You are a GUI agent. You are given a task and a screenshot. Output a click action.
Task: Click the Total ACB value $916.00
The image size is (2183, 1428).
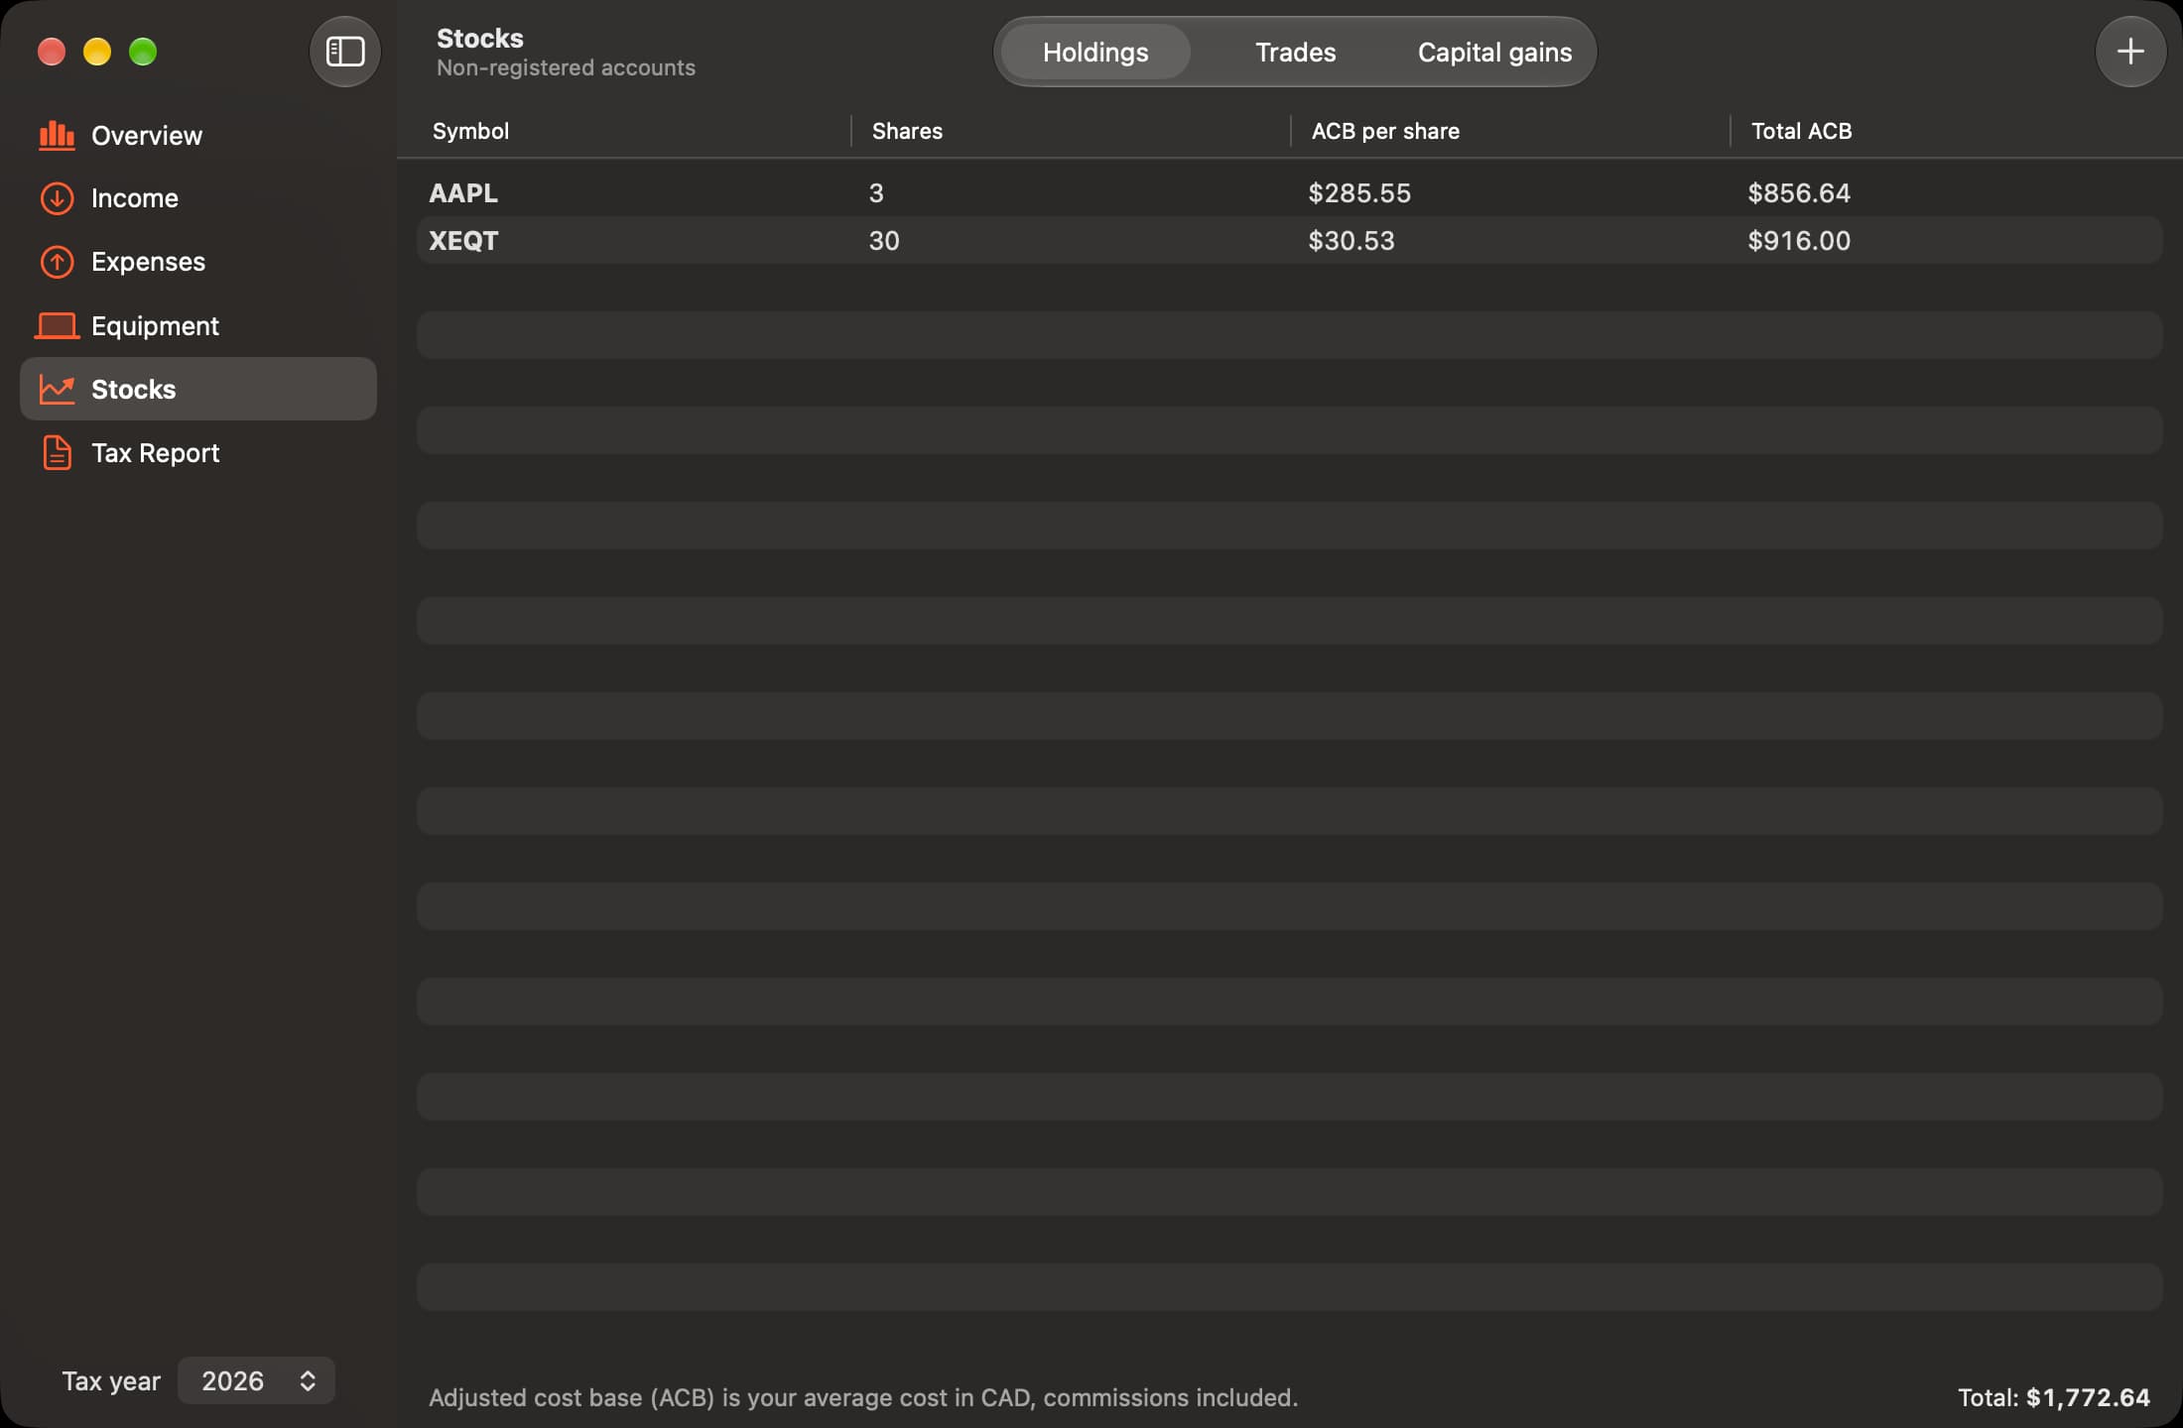point(1799,240)
